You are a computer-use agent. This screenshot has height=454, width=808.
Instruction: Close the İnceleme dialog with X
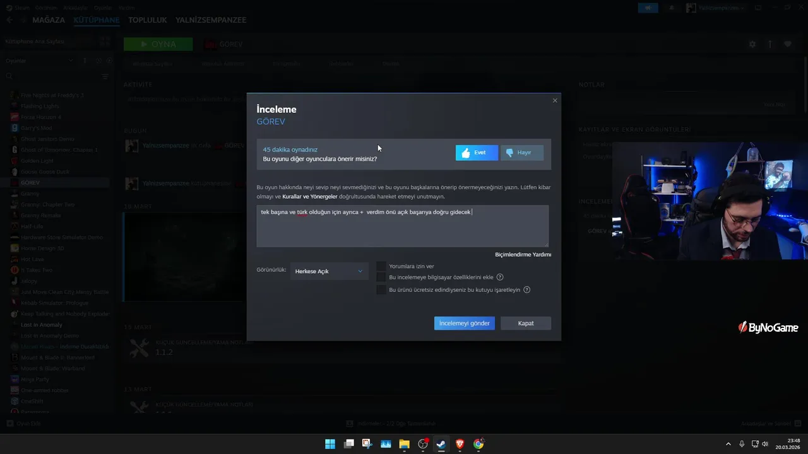[555, 100]
